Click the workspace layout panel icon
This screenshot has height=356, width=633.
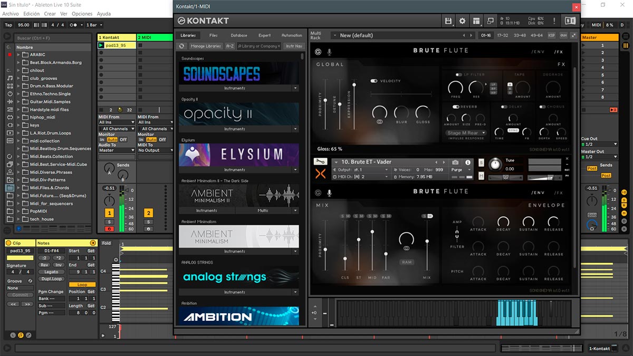476,21
